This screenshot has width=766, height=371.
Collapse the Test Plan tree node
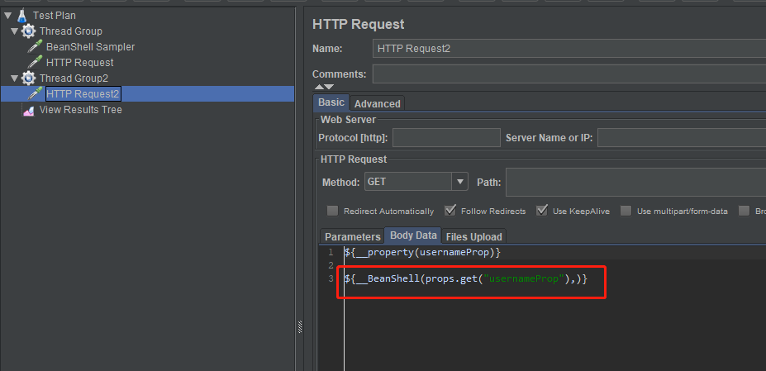[x=7, y=16]
